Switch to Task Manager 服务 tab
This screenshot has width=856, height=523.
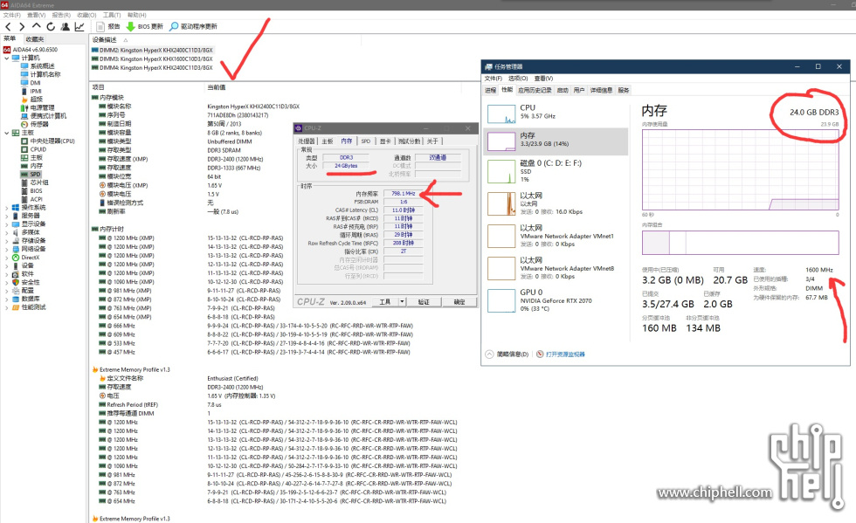624,90
